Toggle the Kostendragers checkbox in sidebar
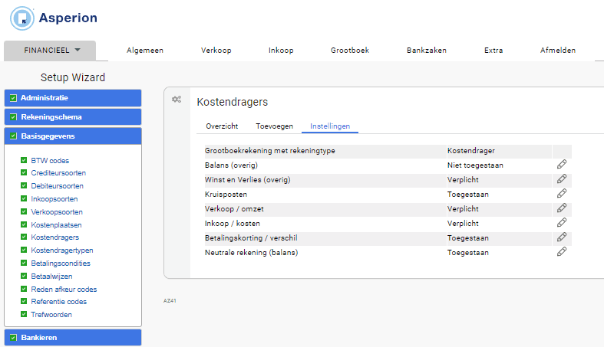Image resolution: width=604 pixels, height=347 pixels. [24, 237]
